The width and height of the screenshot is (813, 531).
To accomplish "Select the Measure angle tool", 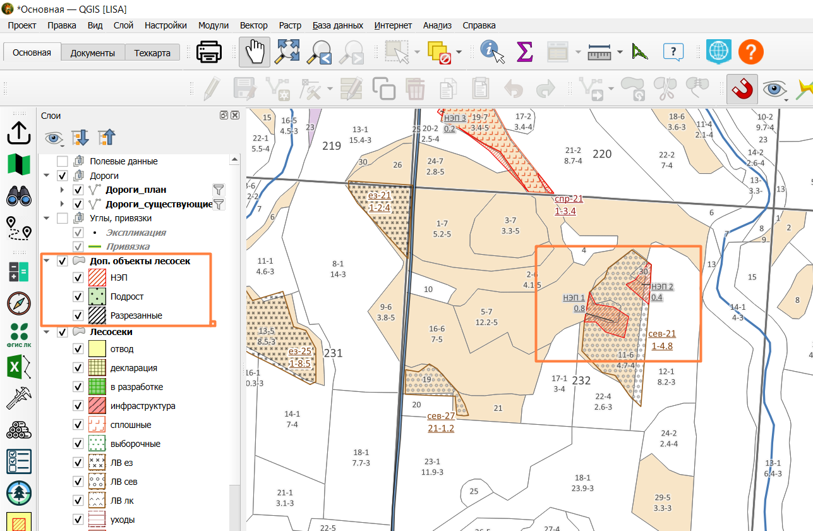I will [x=640, y=52].
